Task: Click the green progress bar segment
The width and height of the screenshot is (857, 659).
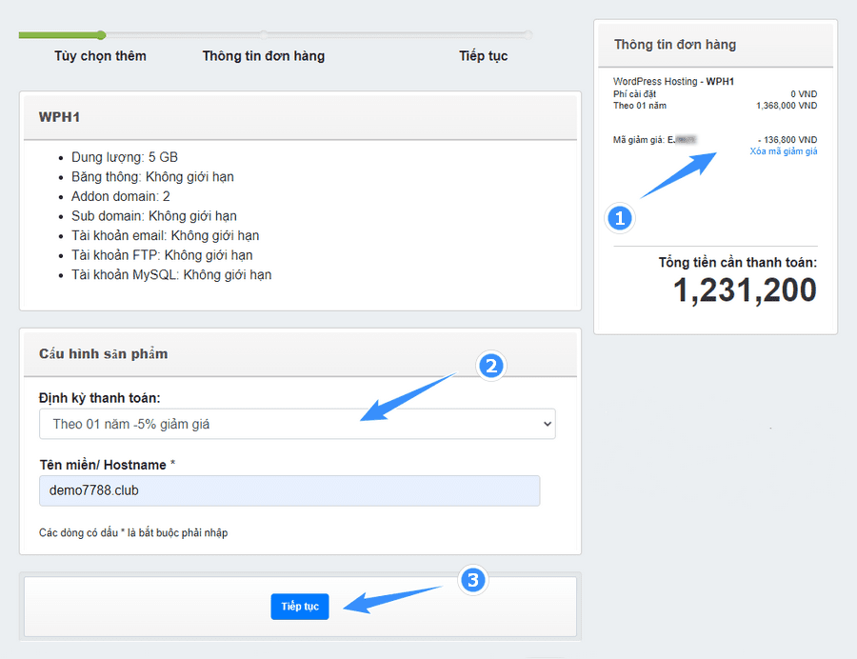Action: [62, 35]
